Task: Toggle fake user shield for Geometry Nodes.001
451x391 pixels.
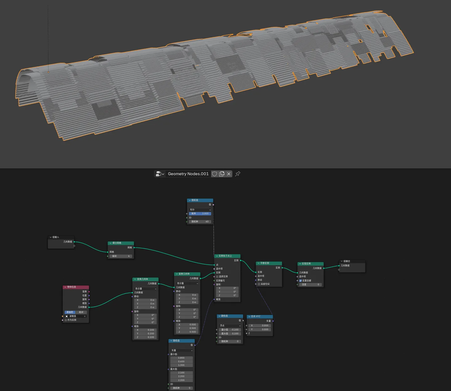Action: click(x=215, y=174)
